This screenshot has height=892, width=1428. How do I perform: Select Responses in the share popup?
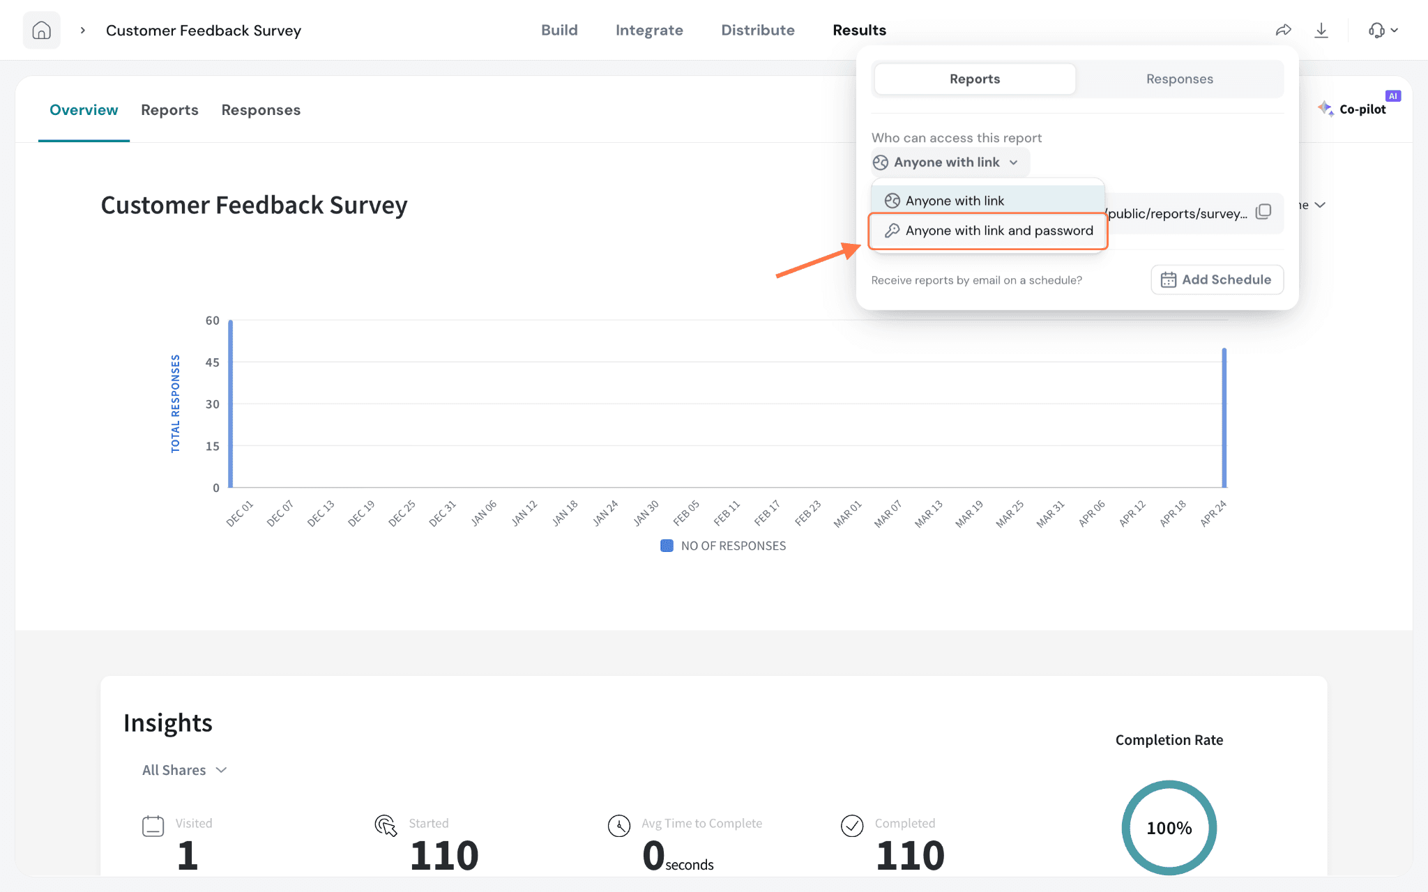click(x=1180, y=79)
